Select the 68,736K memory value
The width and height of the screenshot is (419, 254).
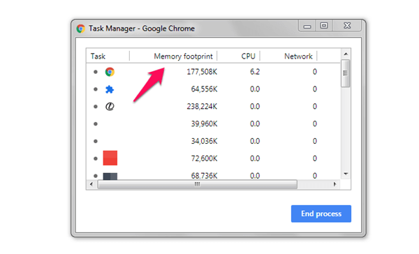204,176
